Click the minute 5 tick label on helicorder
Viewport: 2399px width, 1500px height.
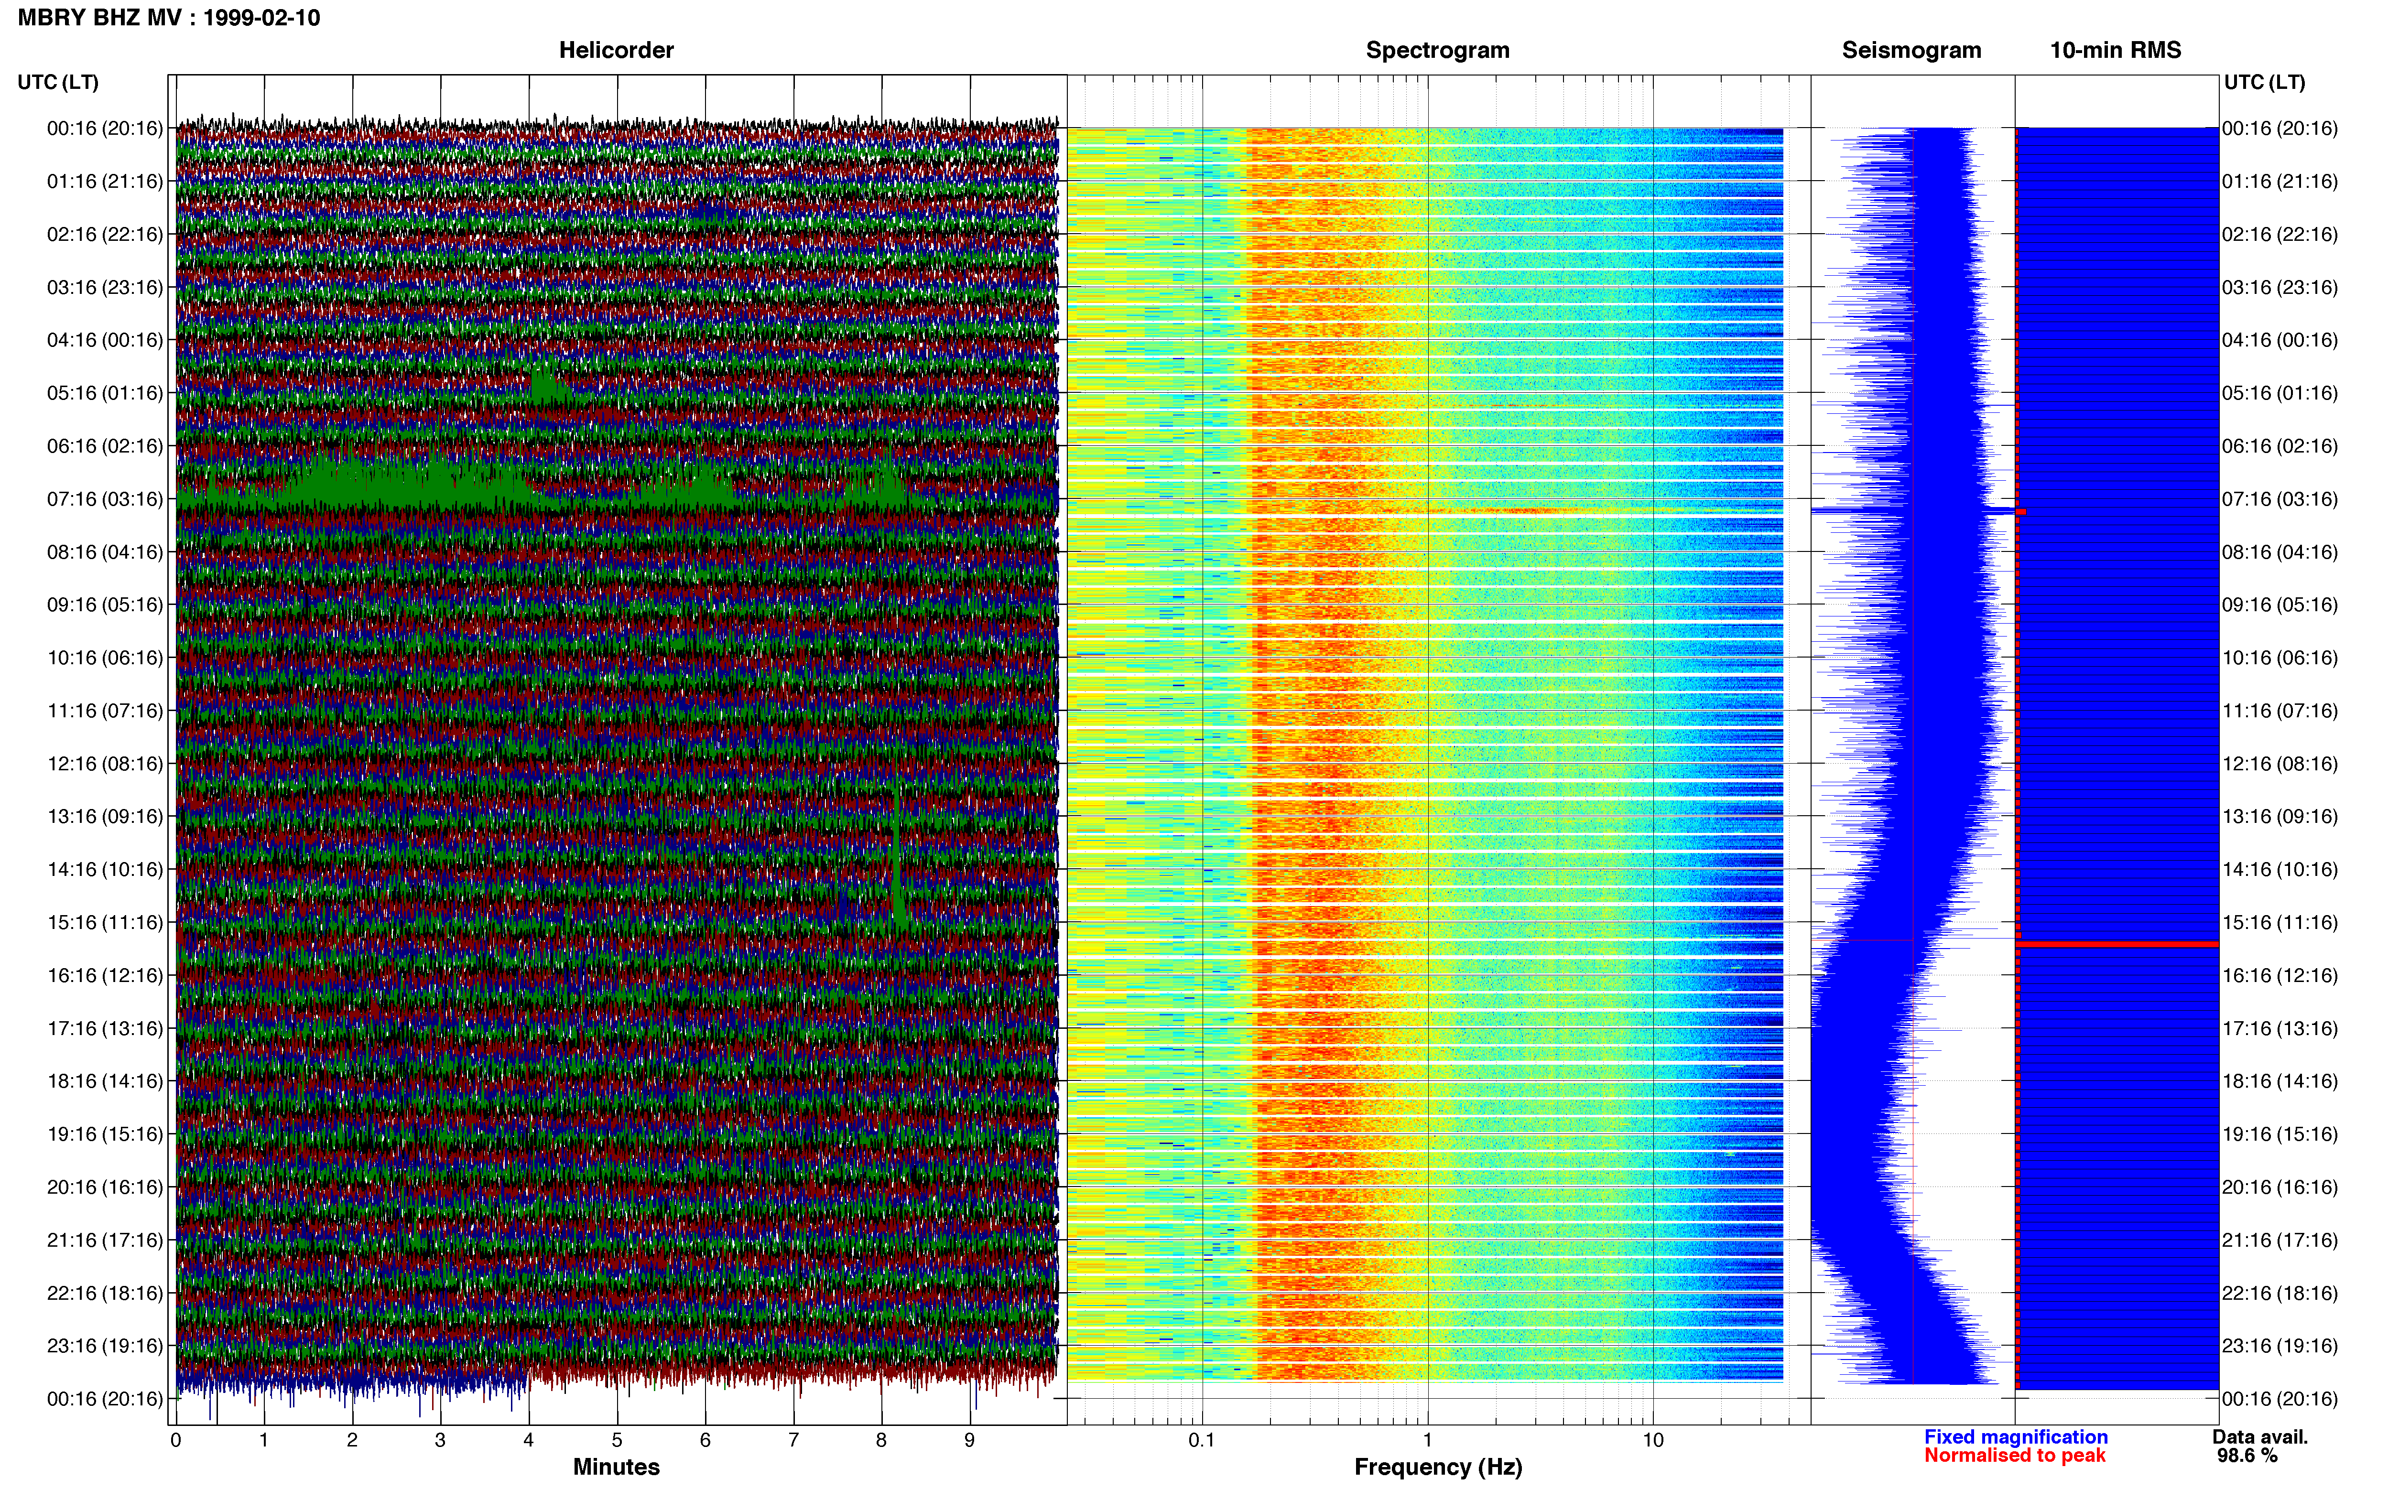(x=617, y=1439)
